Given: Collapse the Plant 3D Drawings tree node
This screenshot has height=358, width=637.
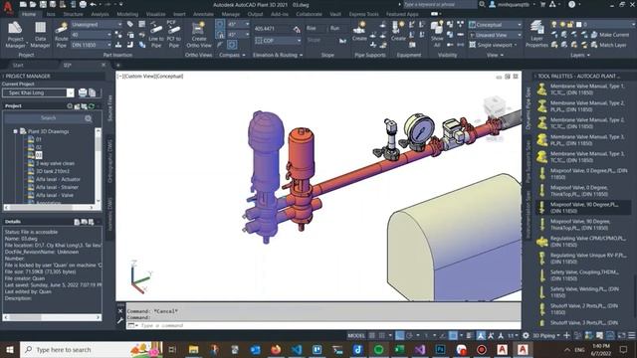Looking at the screenshot, I should (16, 131).
